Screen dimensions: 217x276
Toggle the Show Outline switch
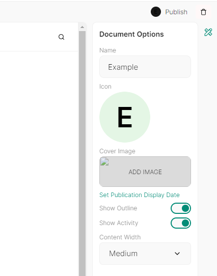[x=180, y=208]
